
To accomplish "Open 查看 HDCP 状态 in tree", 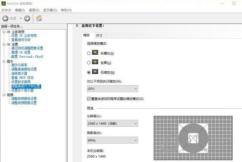I will [x=22, y=77].
